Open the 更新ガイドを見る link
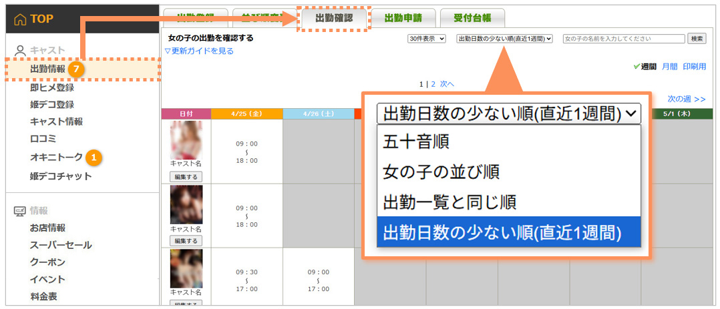The image size is (720, 309). click(x=199, y=51)
